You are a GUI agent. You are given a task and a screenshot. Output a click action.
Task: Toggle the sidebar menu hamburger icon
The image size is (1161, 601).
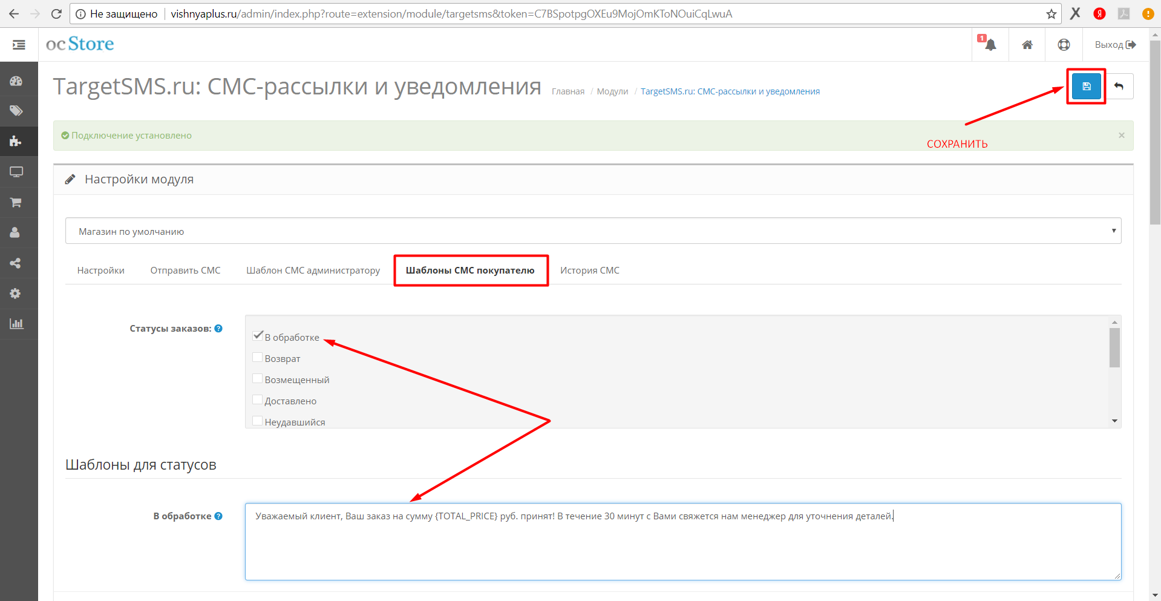pyautogui.click(x=19, y=45)
